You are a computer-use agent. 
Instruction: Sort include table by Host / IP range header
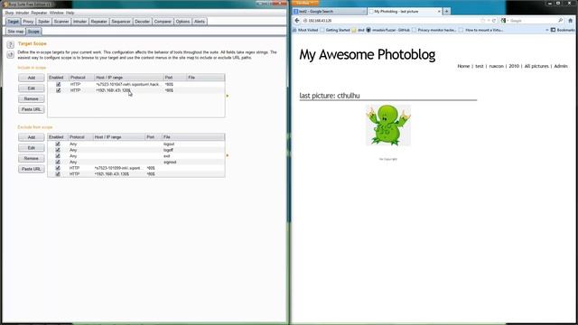[x=128, y=78]
